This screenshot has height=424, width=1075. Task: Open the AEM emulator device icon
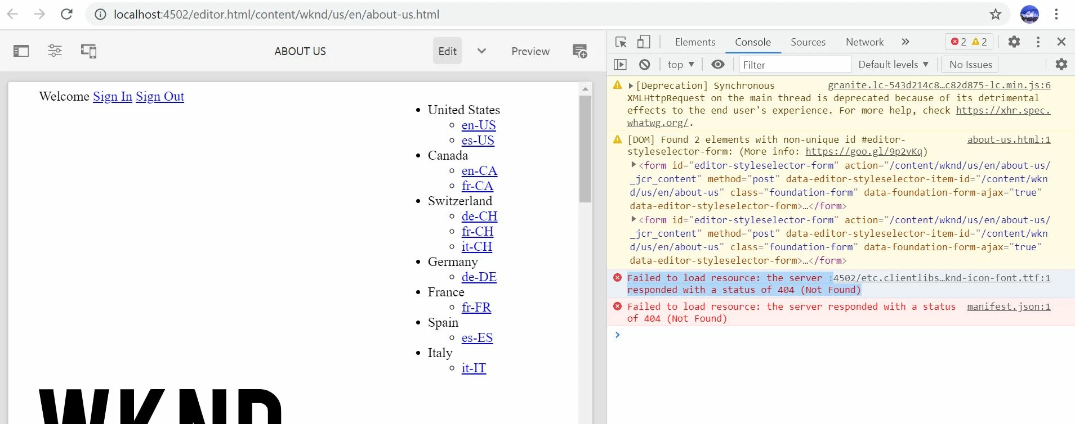88,51
